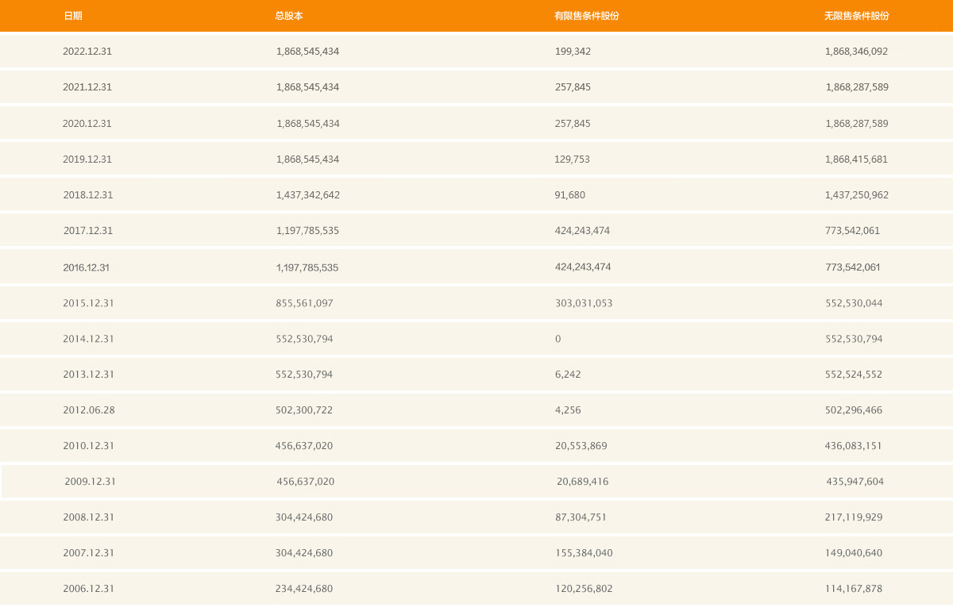Image resolution: width=953 pixels, height=611 pixels.
Task: Select the 2008.12.31 date cell
Action: [89, 517]
